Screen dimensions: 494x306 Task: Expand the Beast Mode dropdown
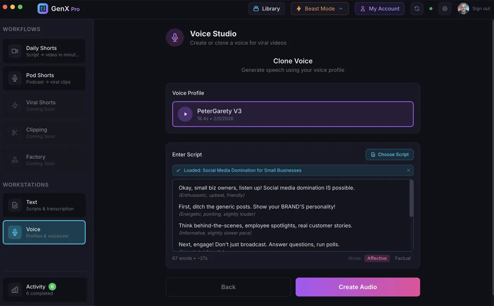320,8
